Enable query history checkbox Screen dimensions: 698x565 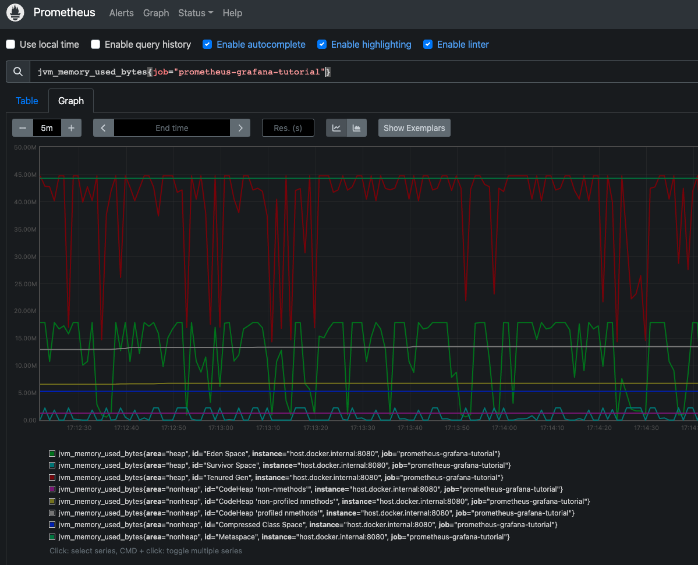click(95, 45)
